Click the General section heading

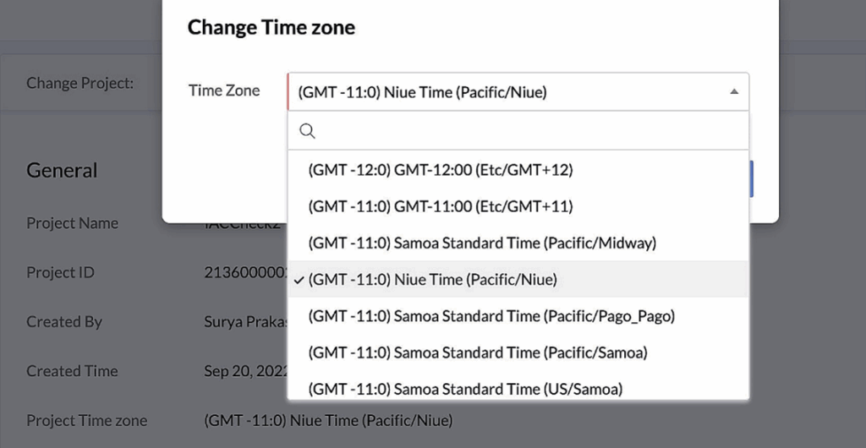(x=62, y=171)
